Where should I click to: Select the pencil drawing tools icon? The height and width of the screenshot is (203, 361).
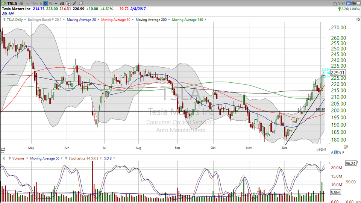(74, 3)
